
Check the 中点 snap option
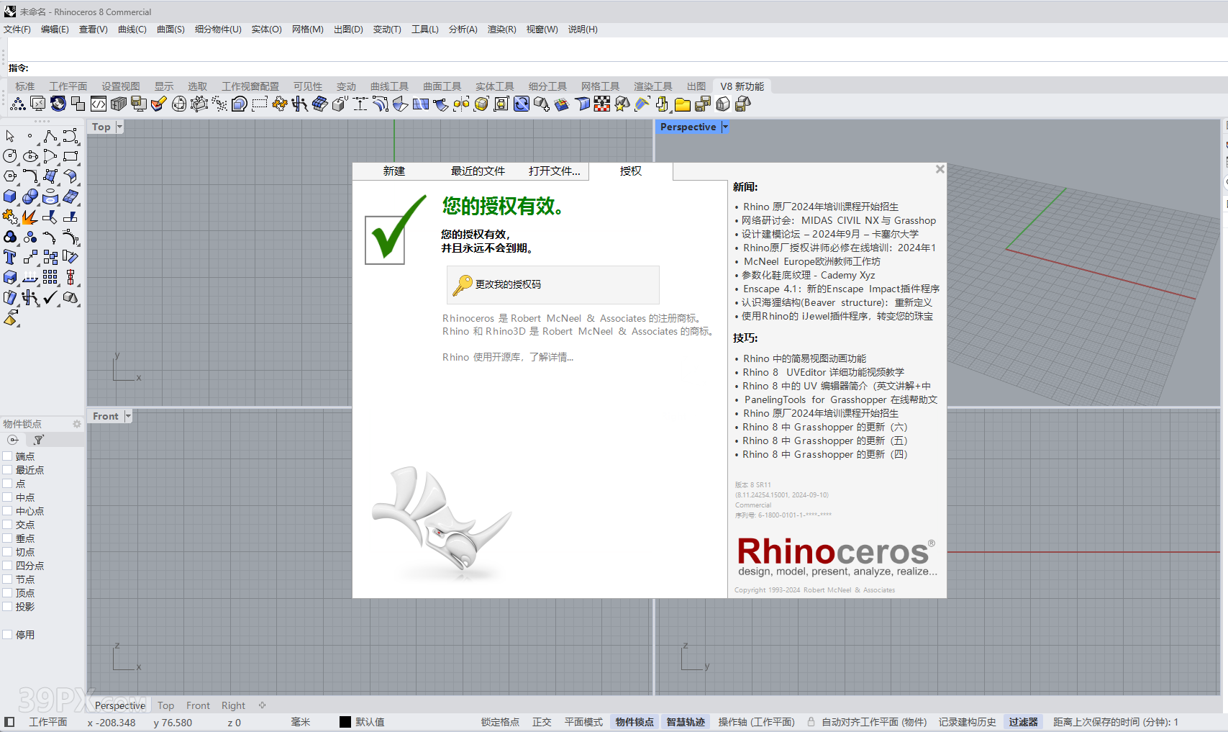(8, 497)
